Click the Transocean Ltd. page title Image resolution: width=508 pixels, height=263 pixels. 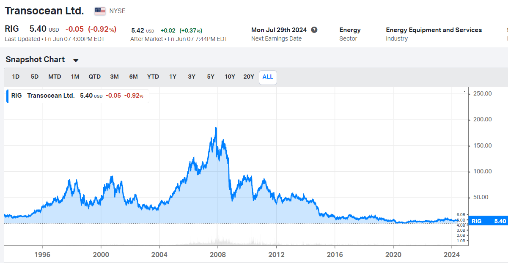click(44, 11)
